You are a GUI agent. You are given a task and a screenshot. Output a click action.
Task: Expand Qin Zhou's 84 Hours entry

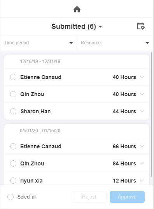point(142,163)
